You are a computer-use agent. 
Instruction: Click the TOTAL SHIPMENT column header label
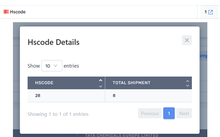click(x=131, y=83)
